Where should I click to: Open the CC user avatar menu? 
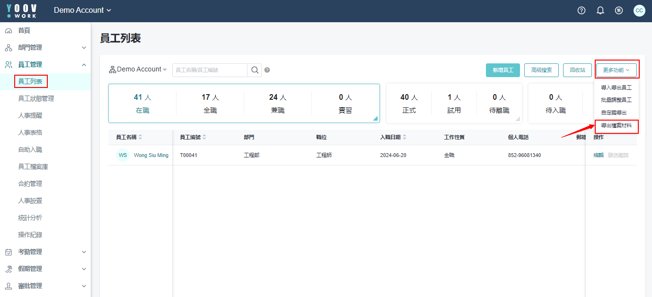pyautogui.click(x=639, y=10)
